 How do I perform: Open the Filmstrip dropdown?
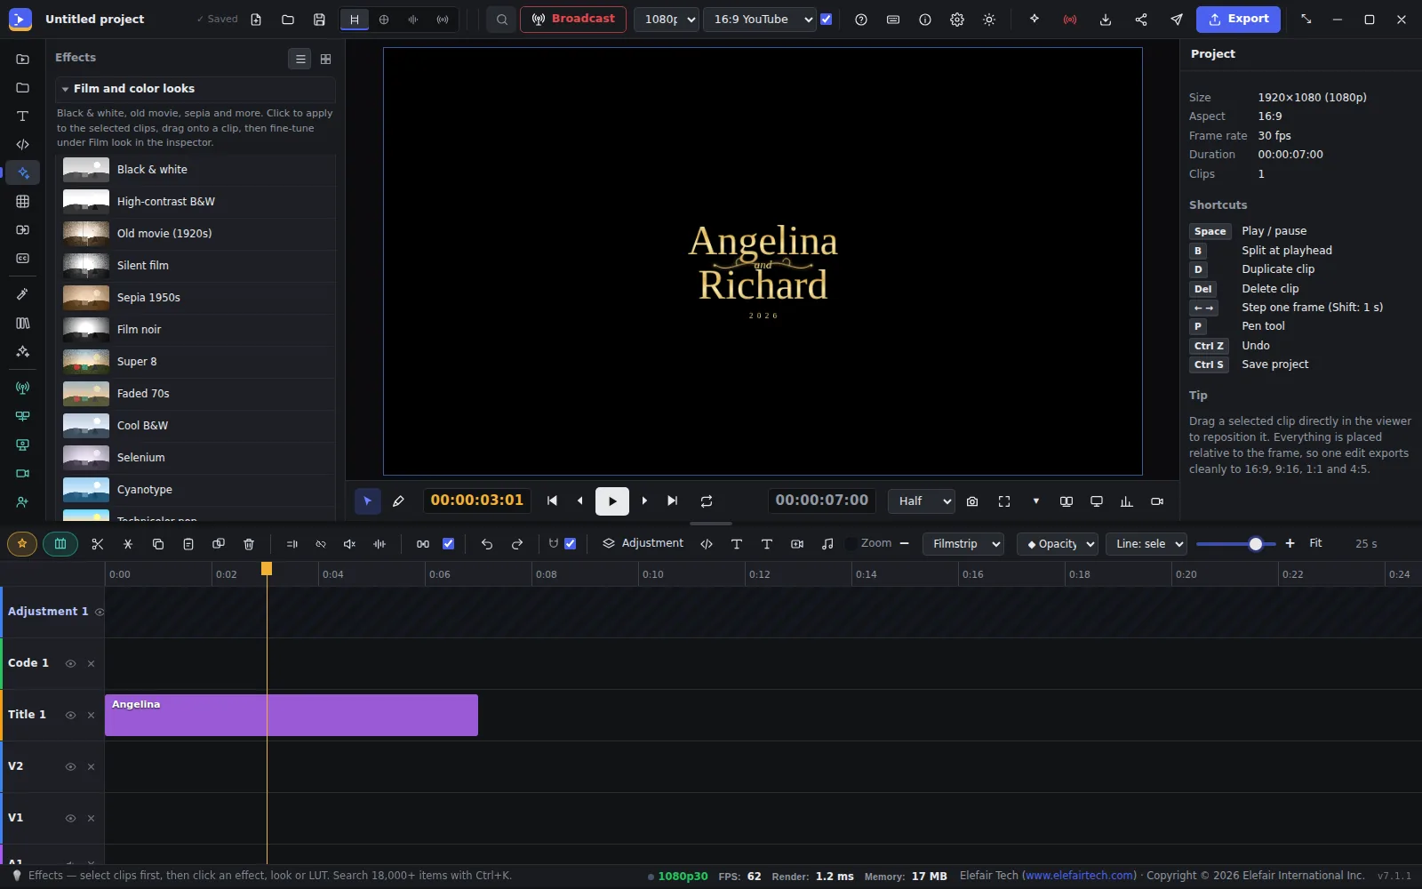(x=963, y=544)
